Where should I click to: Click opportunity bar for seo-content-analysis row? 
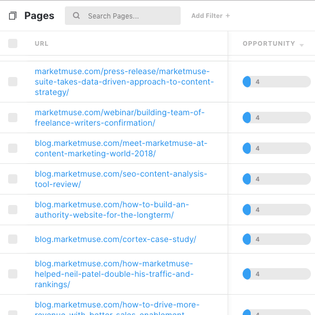(x=277, y=179)
